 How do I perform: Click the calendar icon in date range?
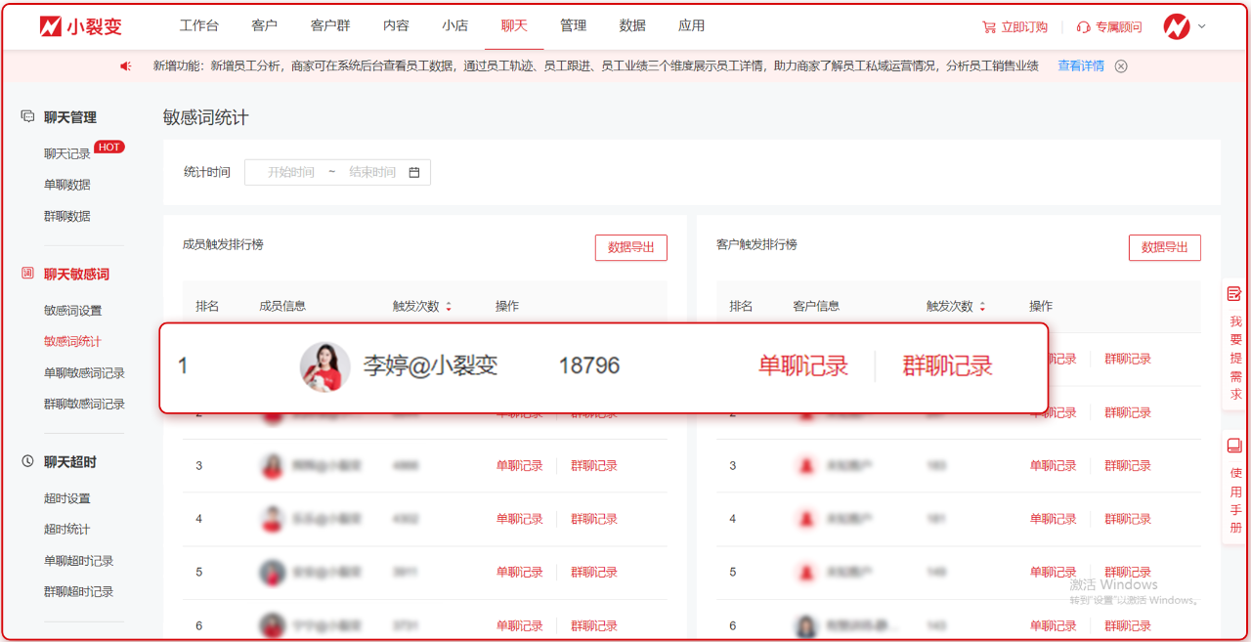tap(414, 173)
